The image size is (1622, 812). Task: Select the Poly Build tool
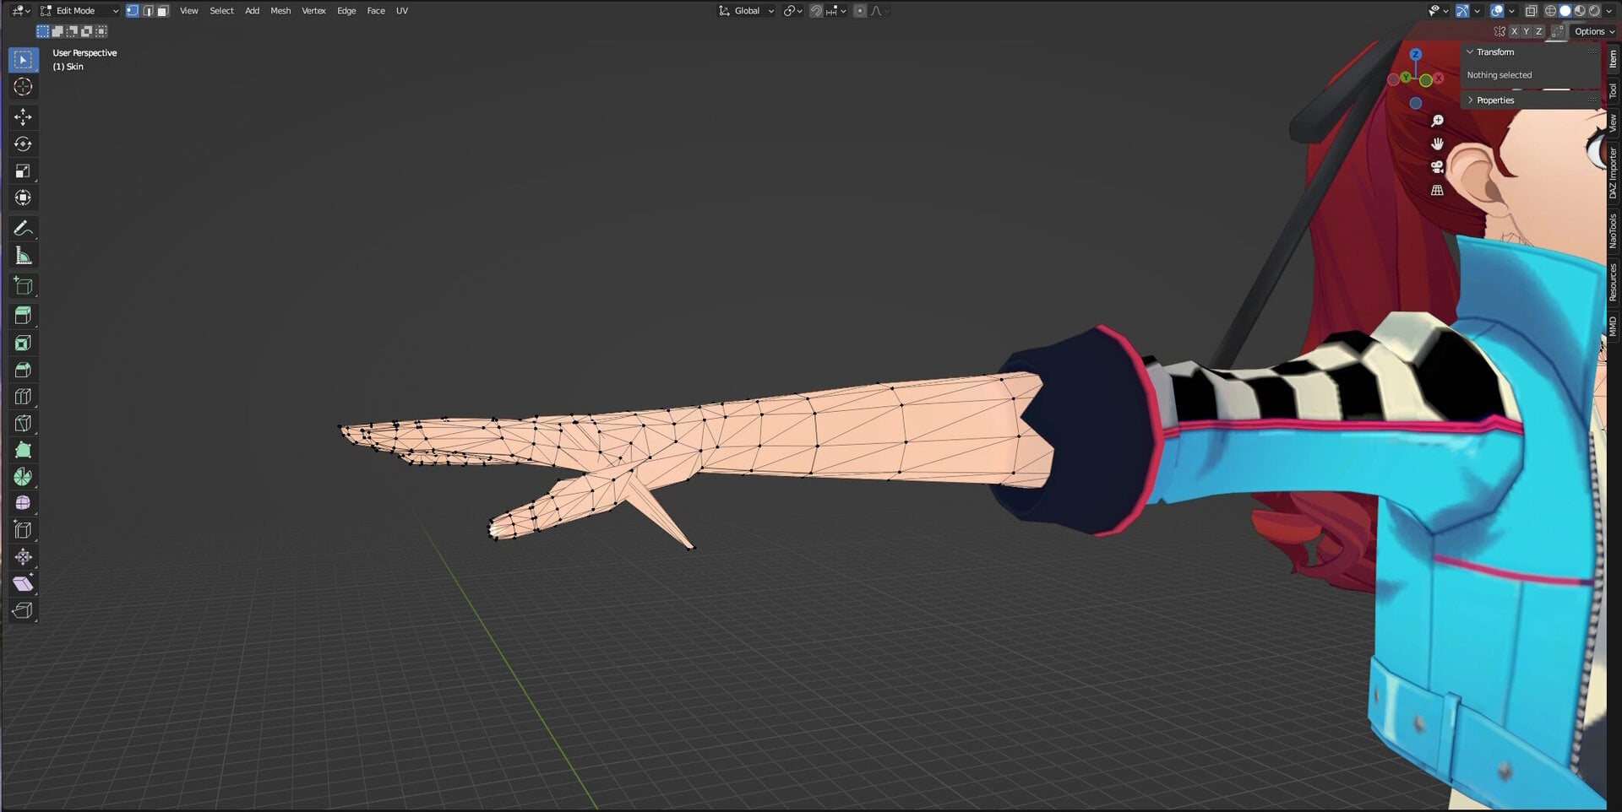point(23,450)
